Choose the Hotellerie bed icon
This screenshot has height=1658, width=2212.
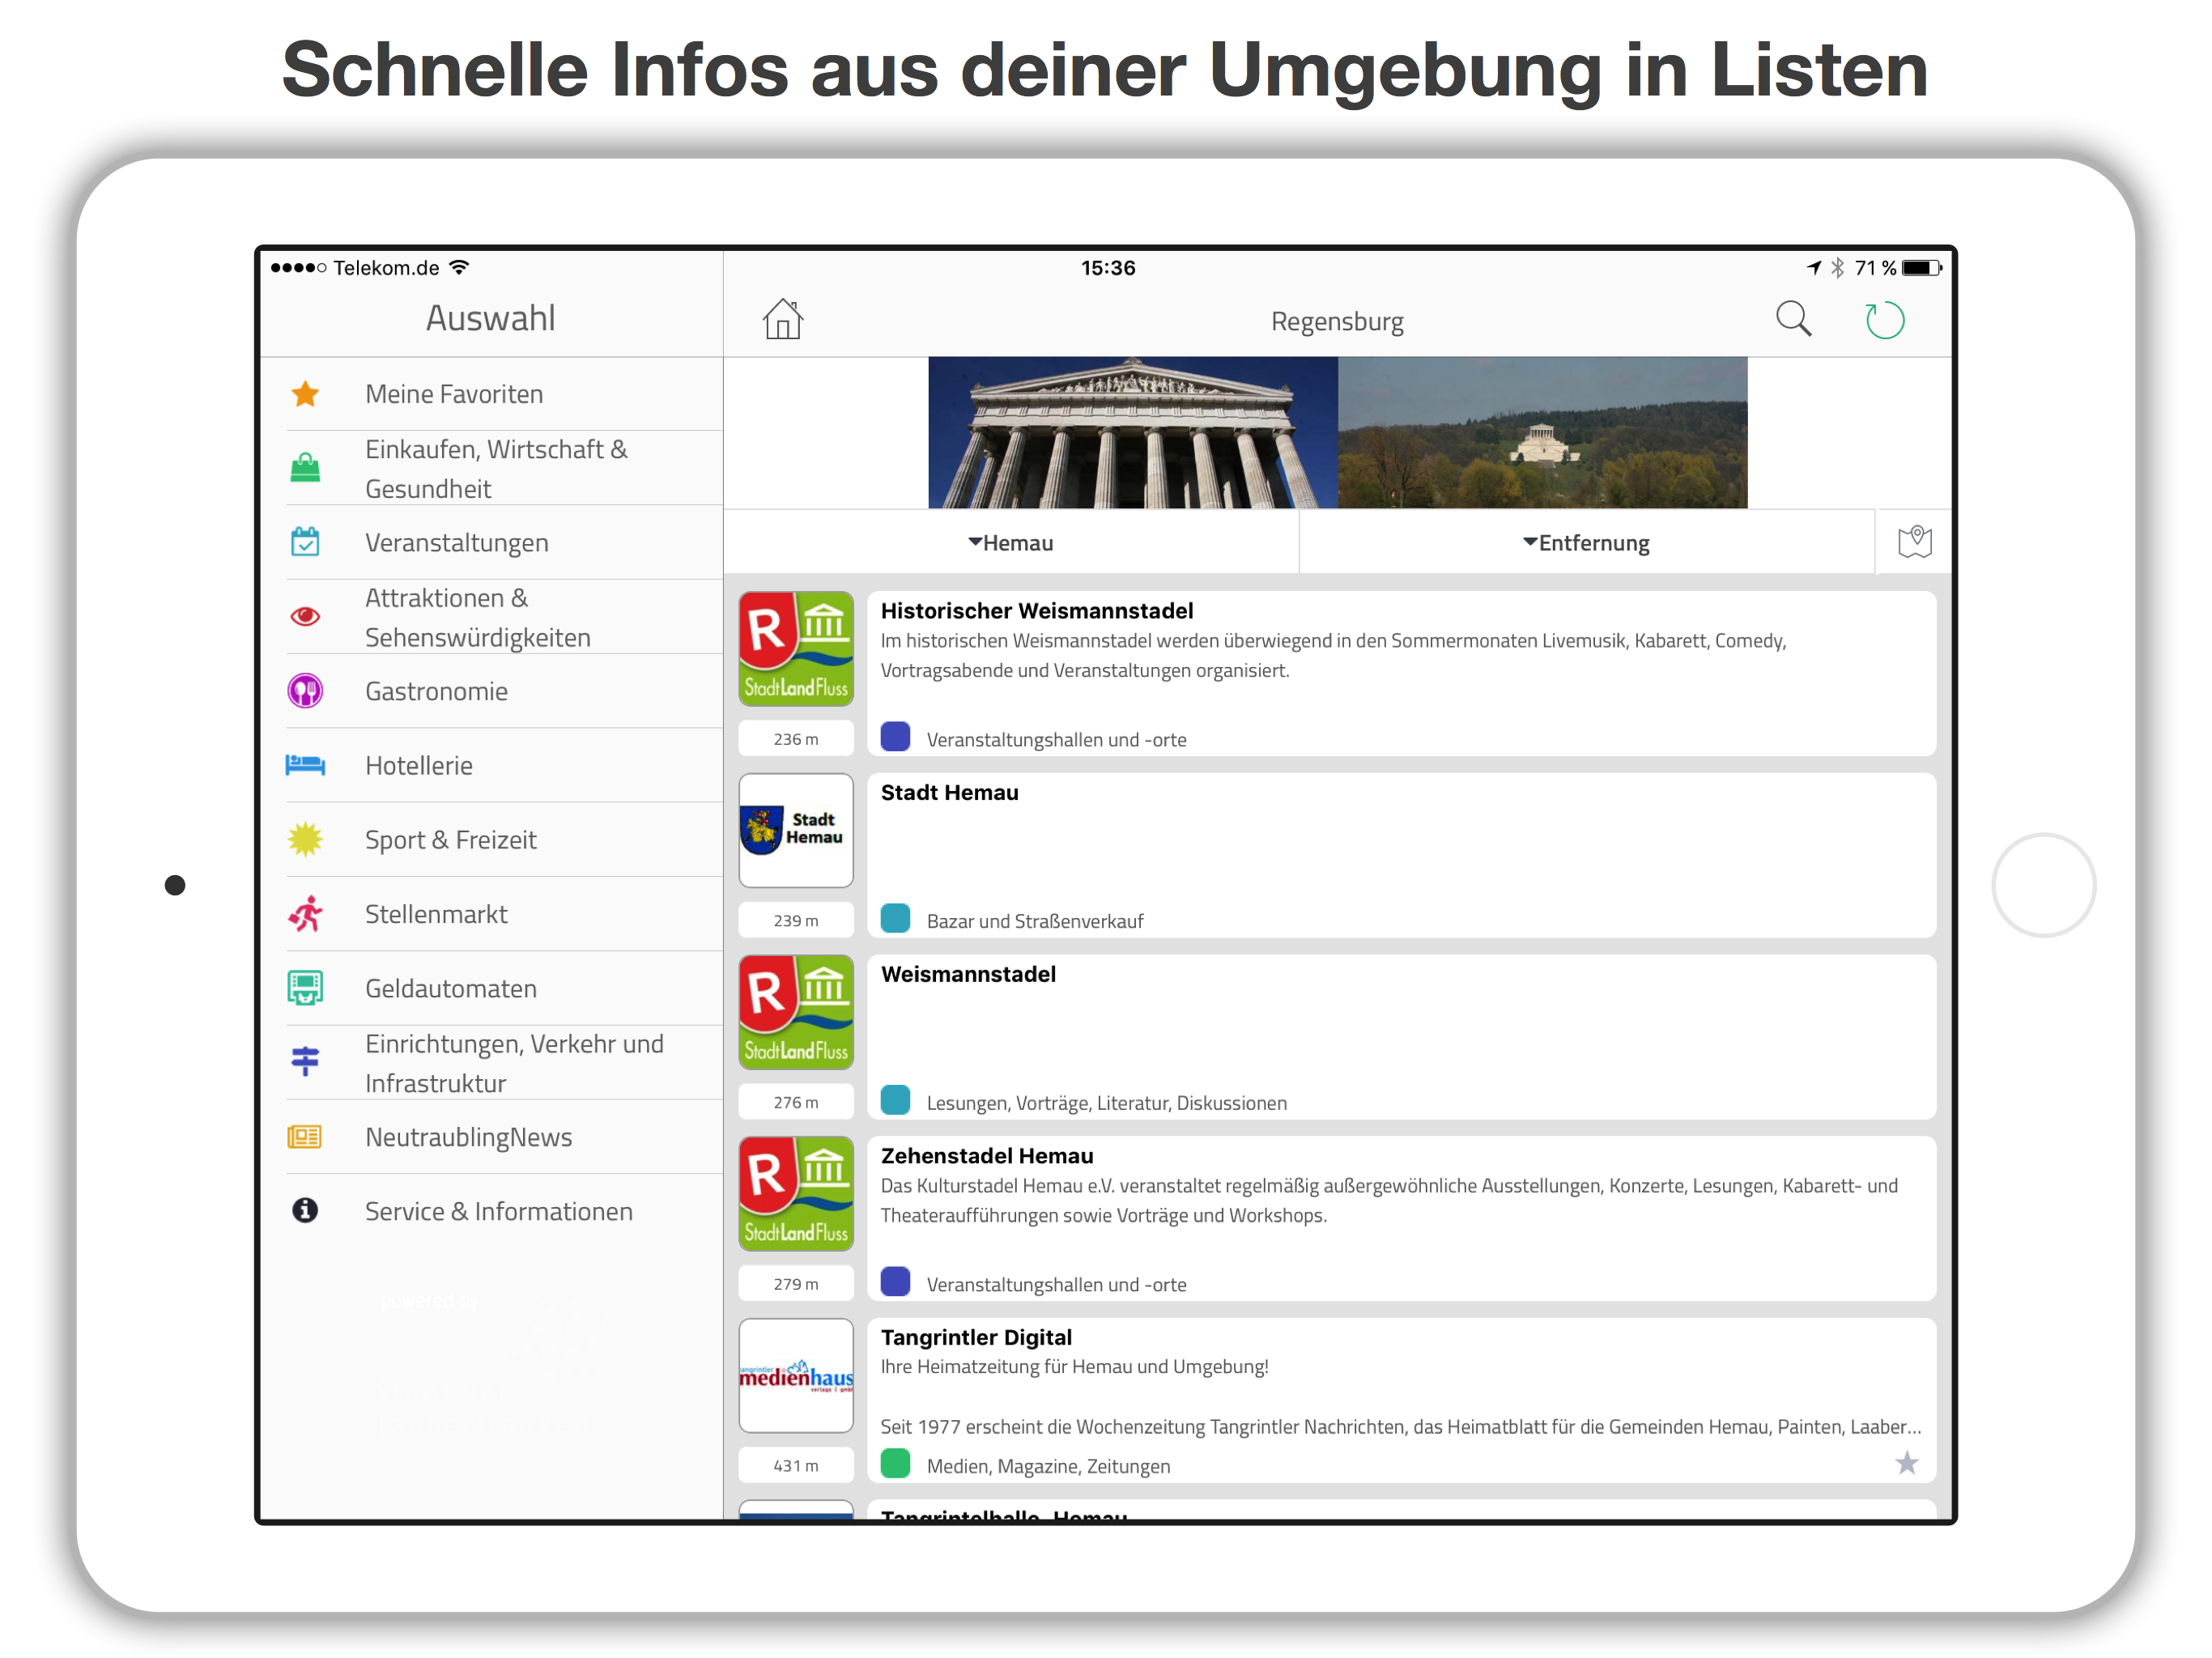(305, 765)
